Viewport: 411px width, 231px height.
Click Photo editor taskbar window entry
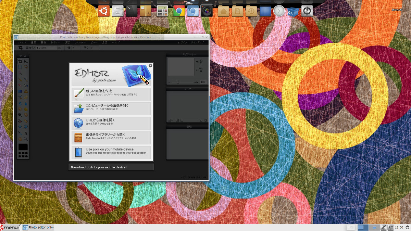point(38,228)
